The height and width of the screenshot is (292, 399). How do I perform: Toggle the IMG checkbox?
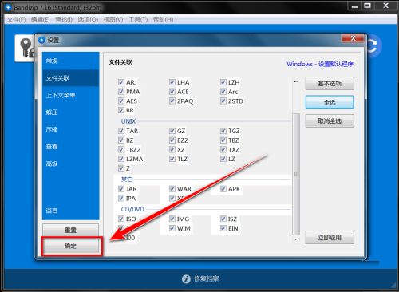pyautogui.click(x=172, y=219)
